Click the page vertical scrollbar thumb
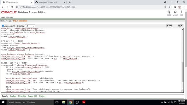 point(186,39)
